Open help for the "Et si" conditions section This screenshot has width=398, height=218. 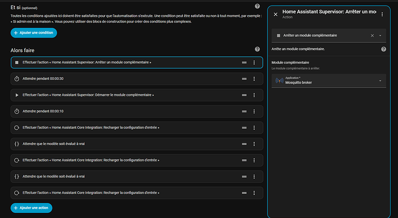[x=257, y=6]
